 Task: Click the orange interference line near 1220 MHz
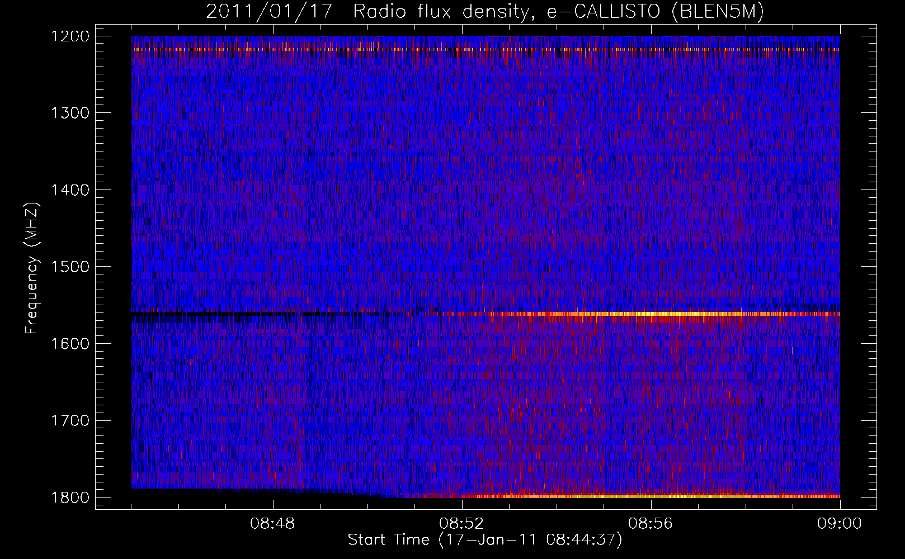[486, 49]
